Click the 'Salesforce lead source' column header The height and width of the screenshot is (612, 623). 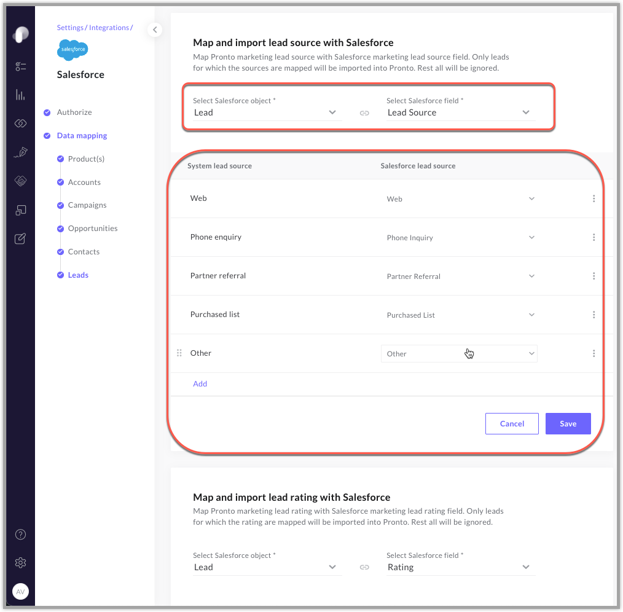[418, 166]
